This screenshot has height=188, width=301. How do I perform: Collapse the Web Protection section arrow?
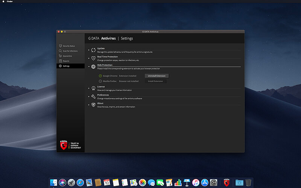click(x=89, y=67)
